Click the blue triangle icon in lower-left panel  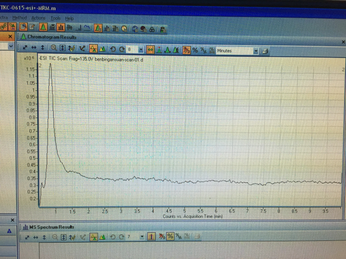tap(9, 231)
